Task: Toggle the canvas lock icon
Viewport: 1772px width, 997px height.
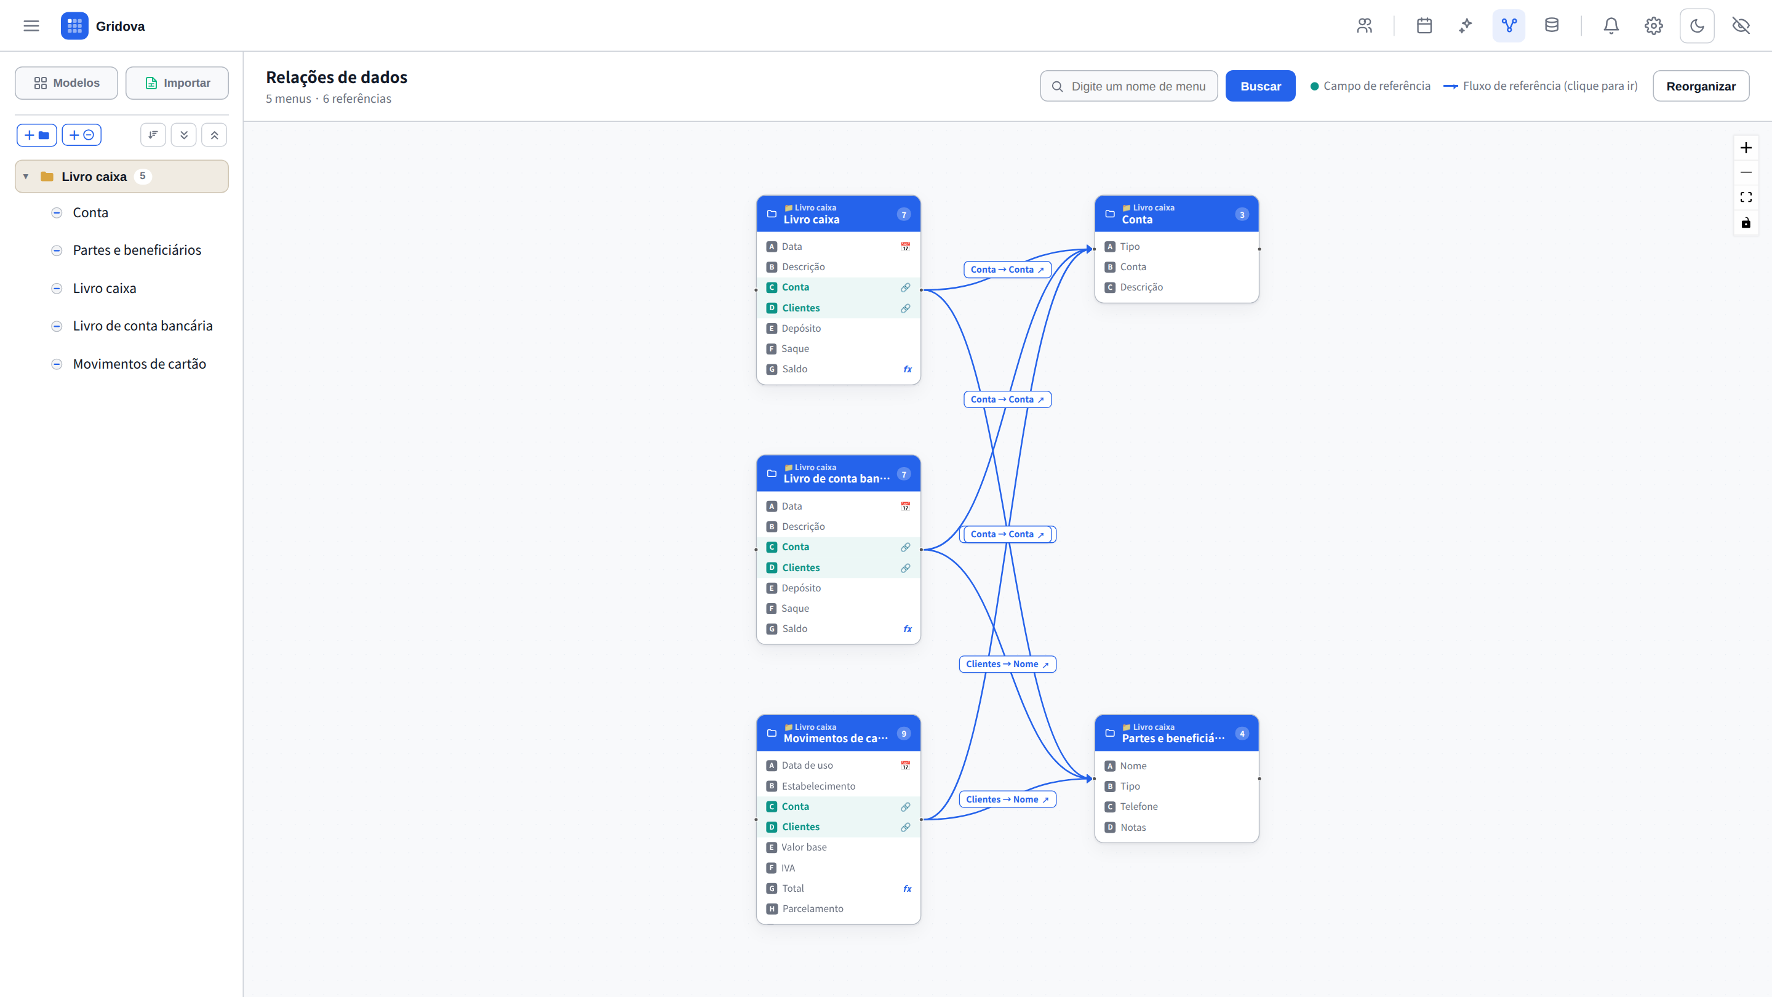Action: pos(1746,222)
